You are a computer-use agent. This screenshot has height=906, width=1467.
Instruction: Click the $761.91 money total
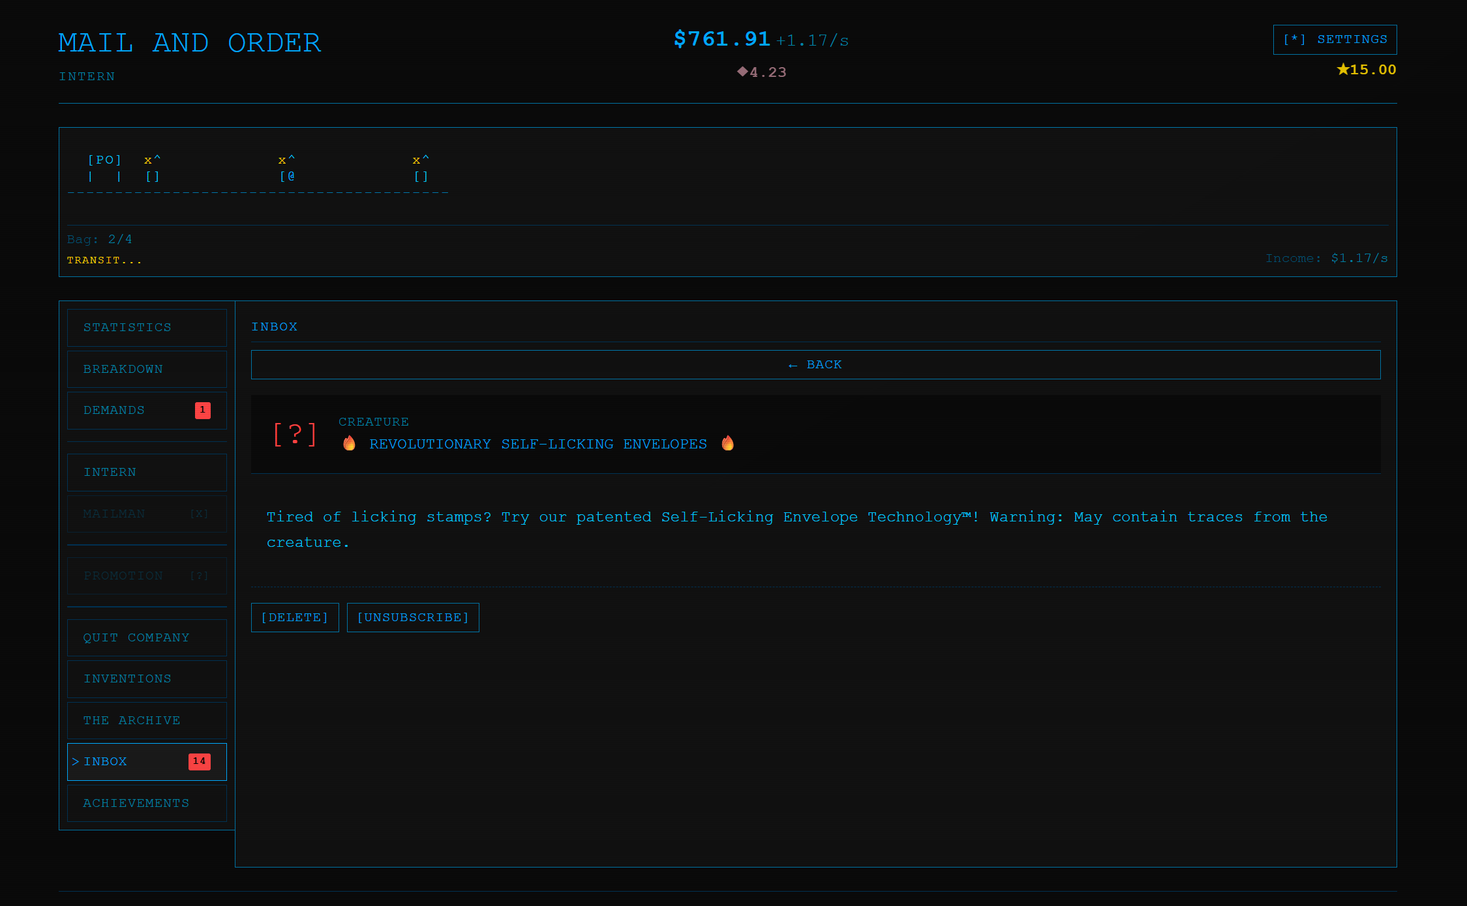pos(722,39)
